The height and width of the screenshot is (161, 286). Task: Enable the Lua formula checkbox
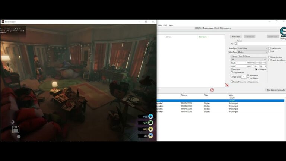(x=269, y=48)
